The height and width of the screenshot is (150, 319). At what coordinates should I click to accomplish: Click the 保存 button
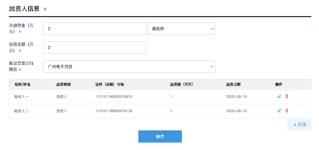[x=160, y=136]
